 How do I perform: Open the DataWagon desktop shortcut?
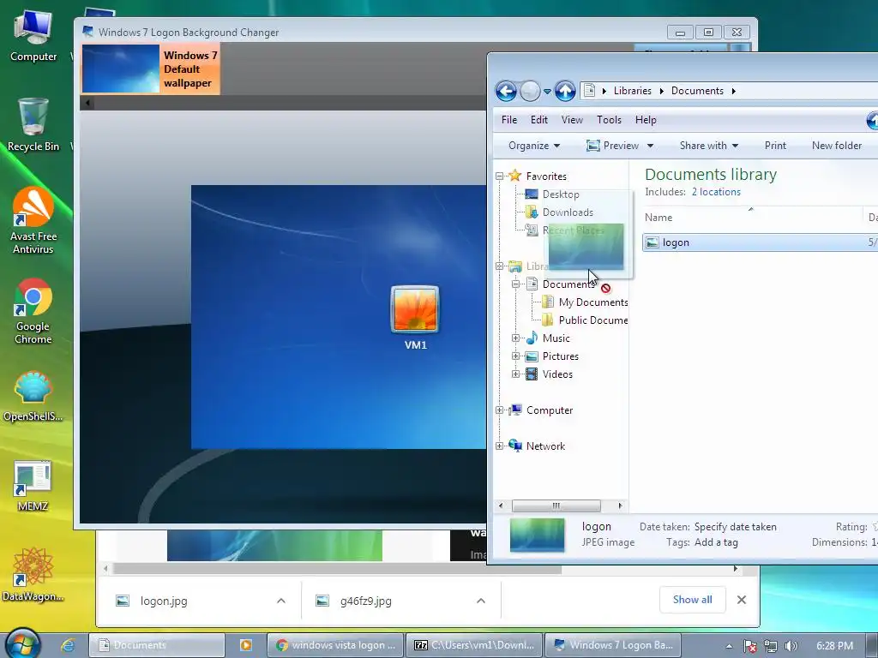[33, 575]
